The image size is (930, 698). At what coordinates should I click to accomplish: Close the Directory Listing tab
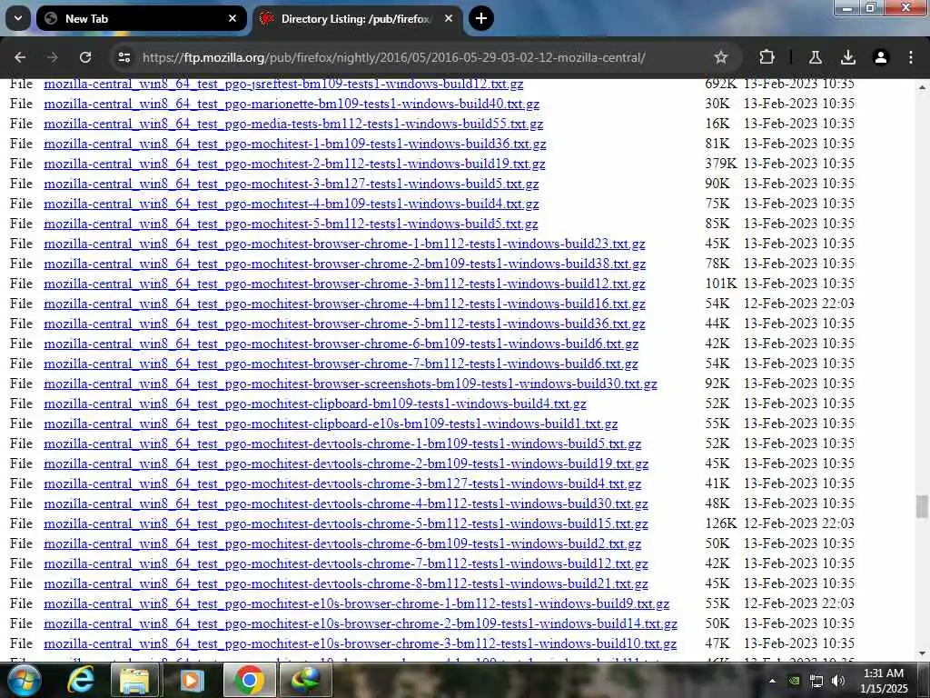449,18
